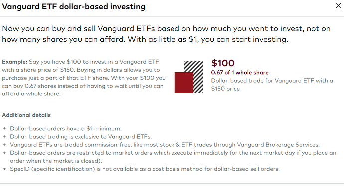
Task: Click the commission-free trading bullet item
Action: point(165,145)
